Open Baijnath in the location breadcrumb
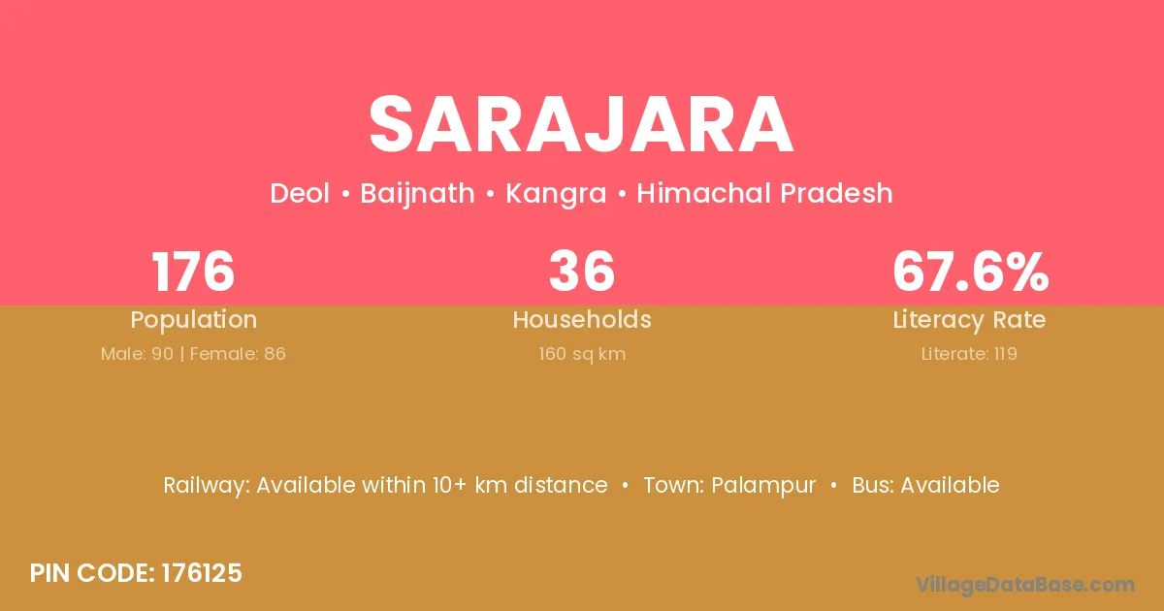This screenshot has width=1164, height=611. [x=417, y=194]
